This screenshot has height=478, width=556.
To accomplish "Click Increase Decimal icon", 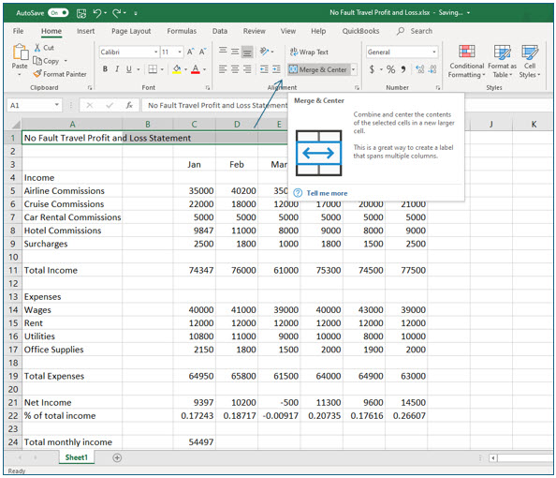I will coord(420,69).
